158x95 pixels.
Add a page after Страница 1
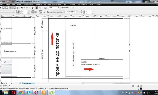coord(21,83)
